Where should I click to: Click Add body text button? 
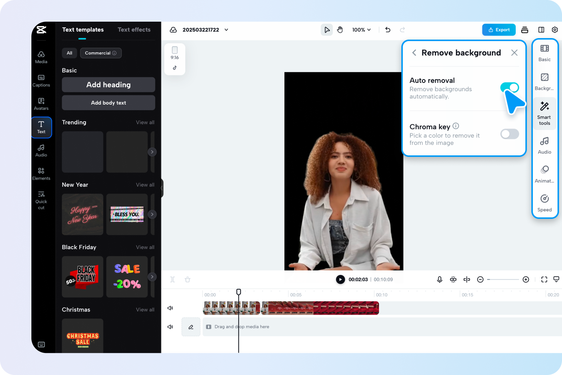[x=108, y=103]
